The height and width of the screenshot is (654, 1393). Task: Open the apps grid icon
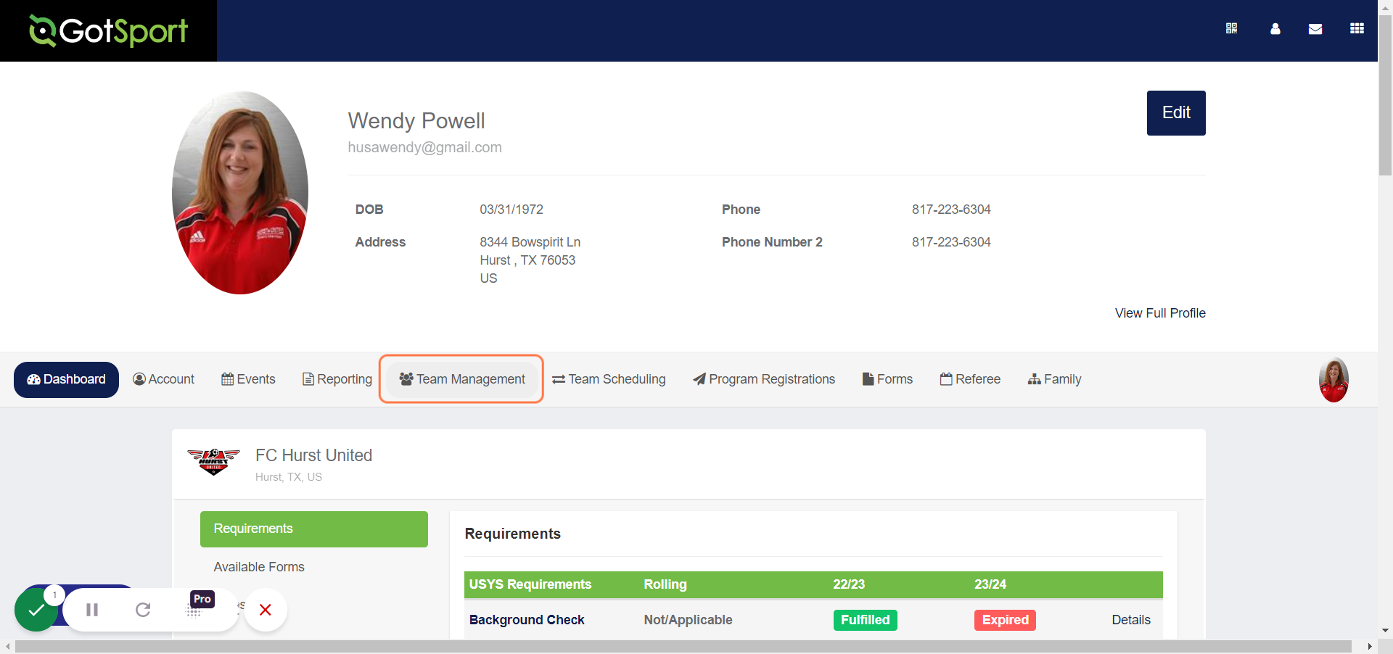[x=1357, y=28]
